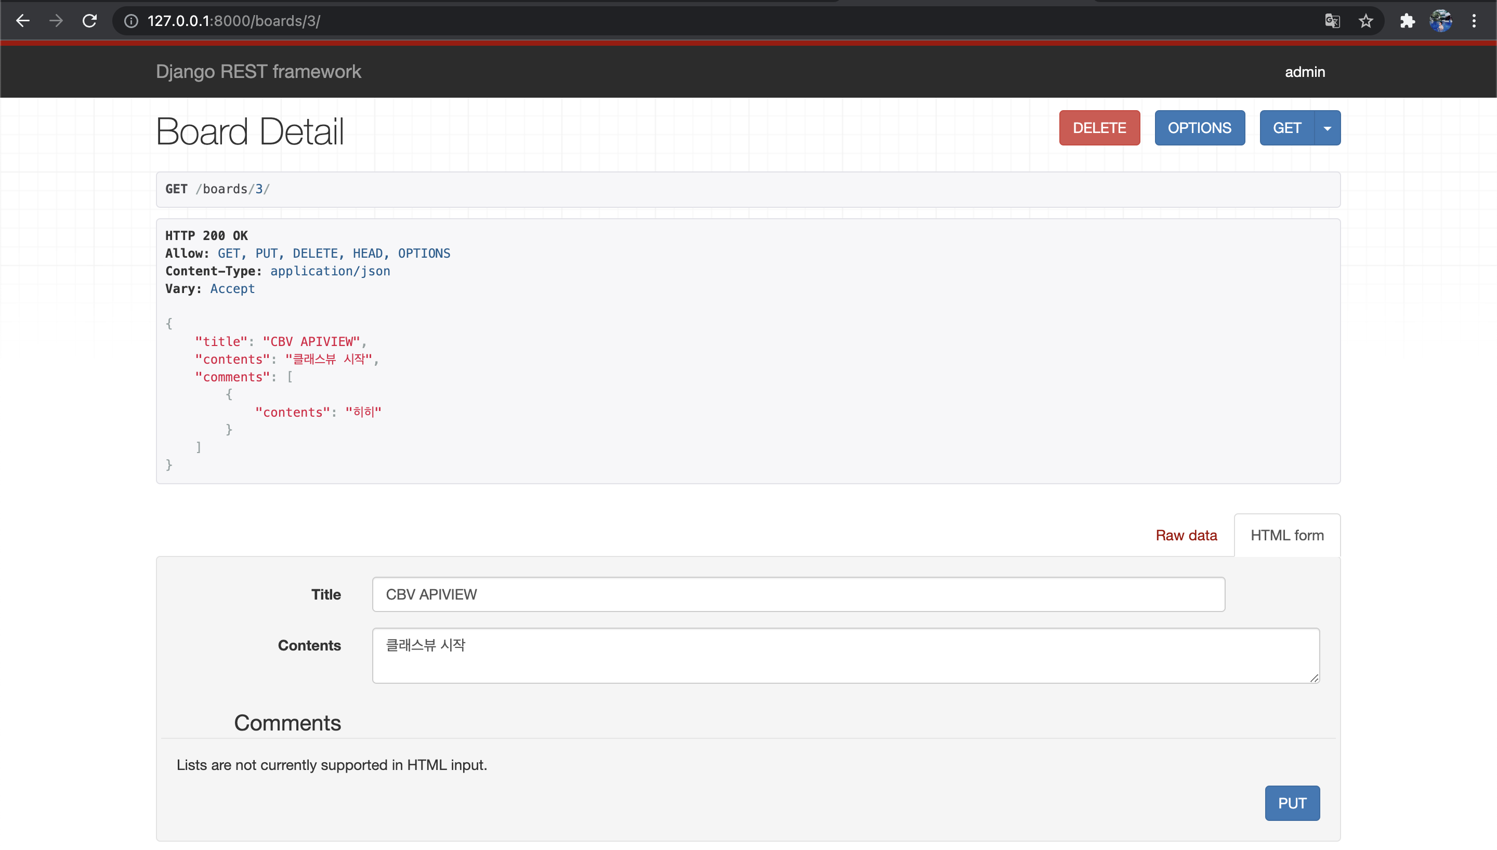Open the Chrome profile avatar
The width and height of the screenshot is (1497, 850).
(x=1440, y=21)
